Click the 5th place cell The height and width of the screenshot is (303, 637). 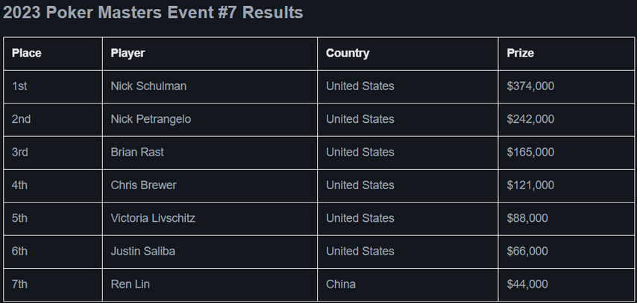pyautogui.click(x=53, y=219)
